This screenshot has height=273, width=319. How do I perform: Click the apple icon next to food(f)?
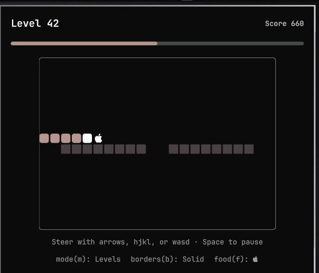pyautogui.click(x=255, y=259)
